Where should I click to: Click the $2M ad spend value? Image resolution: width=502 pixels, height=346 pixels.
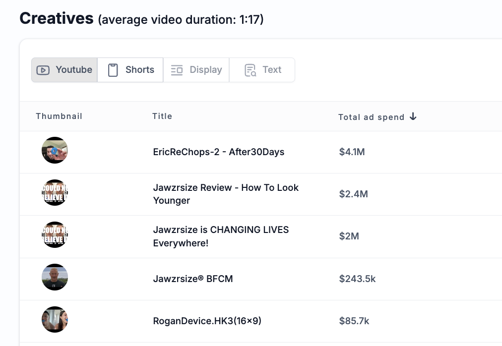tap(349, 236)
